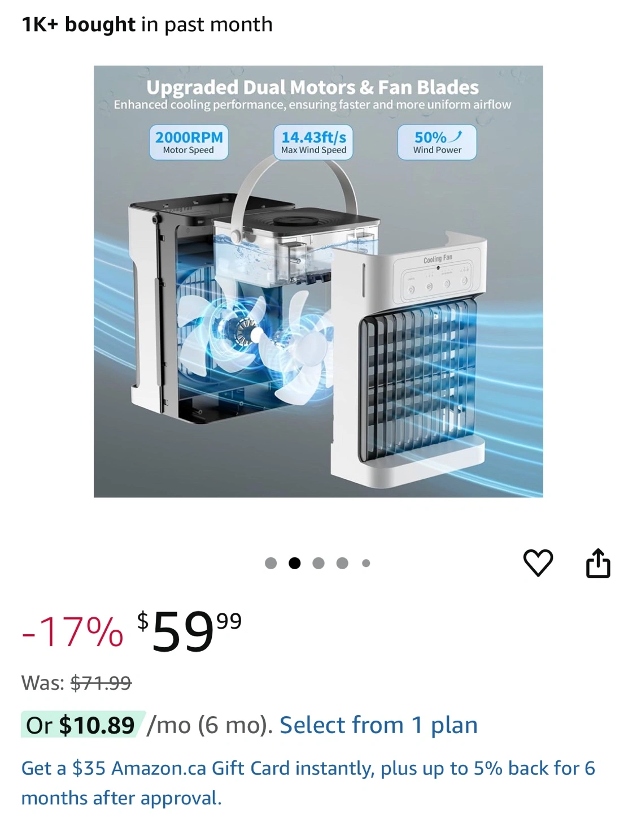Tap '1K+ bought in past month' text
Screen dimensions: 637x814
pos(147,24)
